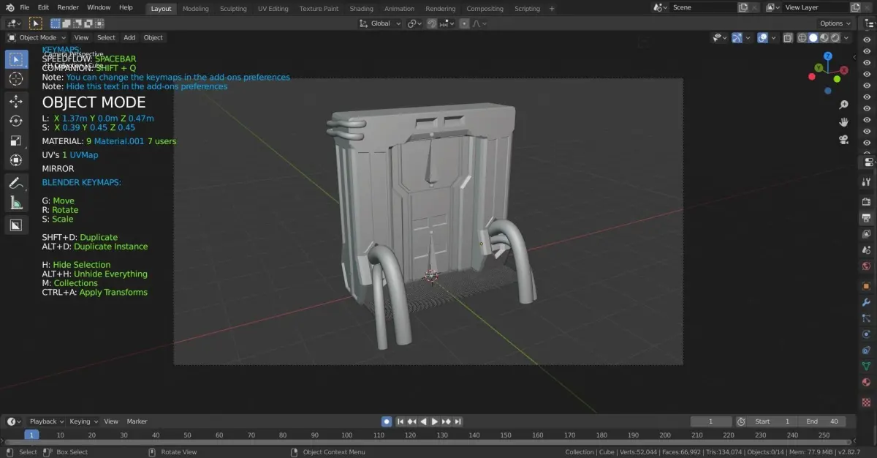Select the Scale tool icon
Viewport: 877px width, 458px height.
point(16,140)
